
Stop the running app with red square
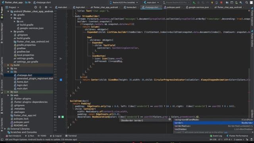coord(221,2)
